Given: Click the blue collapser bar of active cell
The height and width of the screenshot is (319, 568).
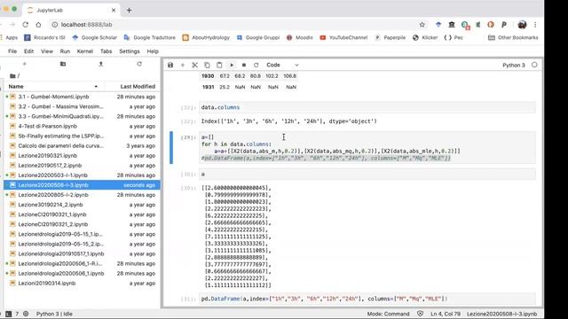Looking at the screenshot, I should [x=171, y=148].
